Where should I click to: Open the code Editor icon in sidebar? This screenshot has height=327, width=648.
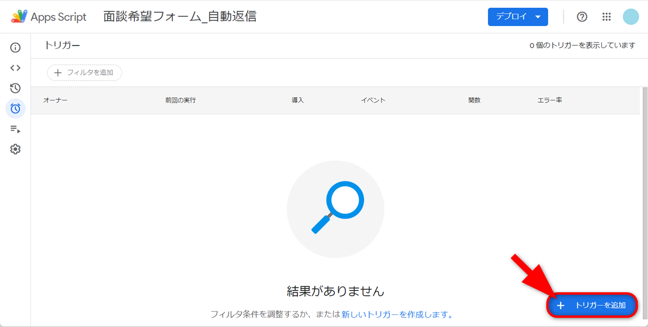[15, 68]
